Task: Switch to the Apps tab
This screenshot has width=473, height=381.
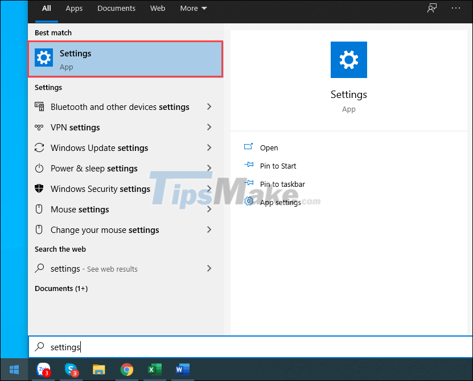Action: (74, 8)
